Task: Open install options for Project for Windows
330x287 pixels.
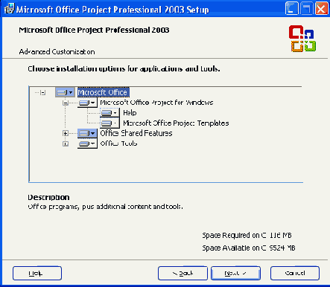Action: (x=87, y=103)
